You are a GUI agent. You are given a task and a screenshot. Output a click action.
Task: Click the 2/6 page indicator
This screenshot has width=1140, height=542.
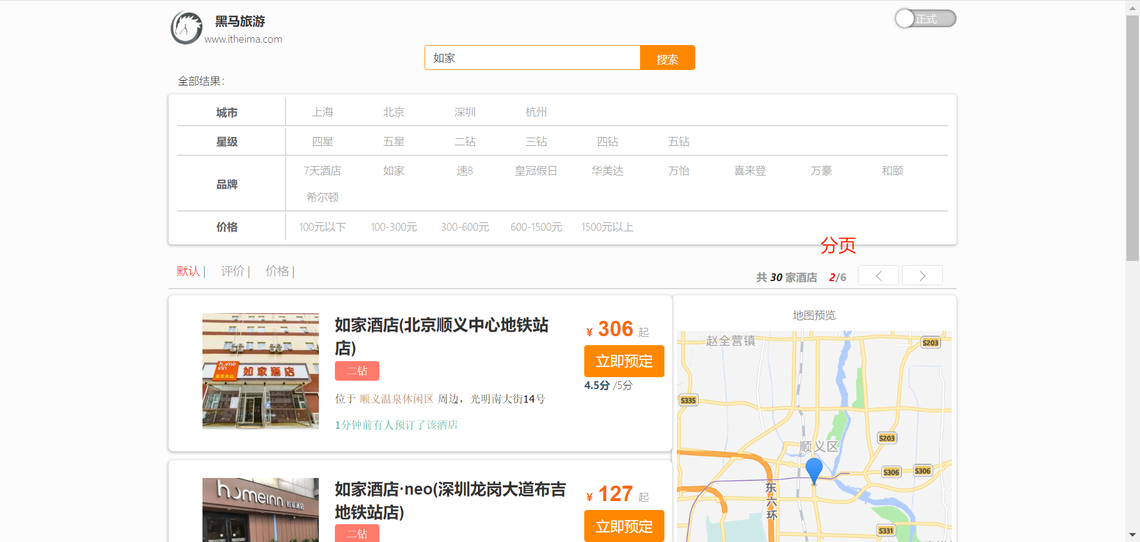[x=838, y=278]
